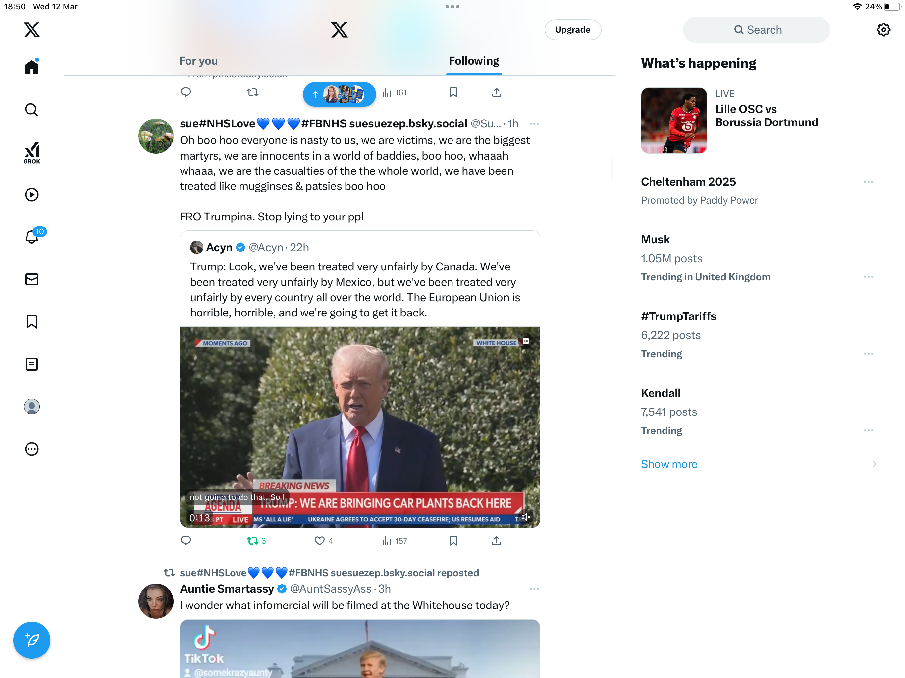Screen dimensions: 905x678
Task: Open Grok from the sidebar
Action: click(x=31, y=153)
